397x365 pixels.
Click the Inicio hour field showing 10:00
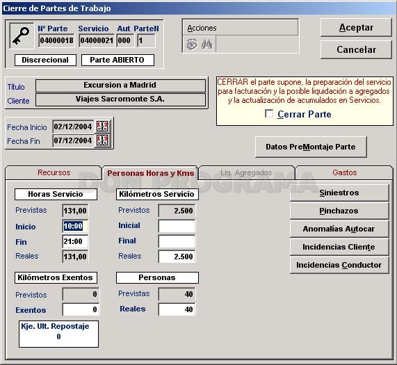75,226
